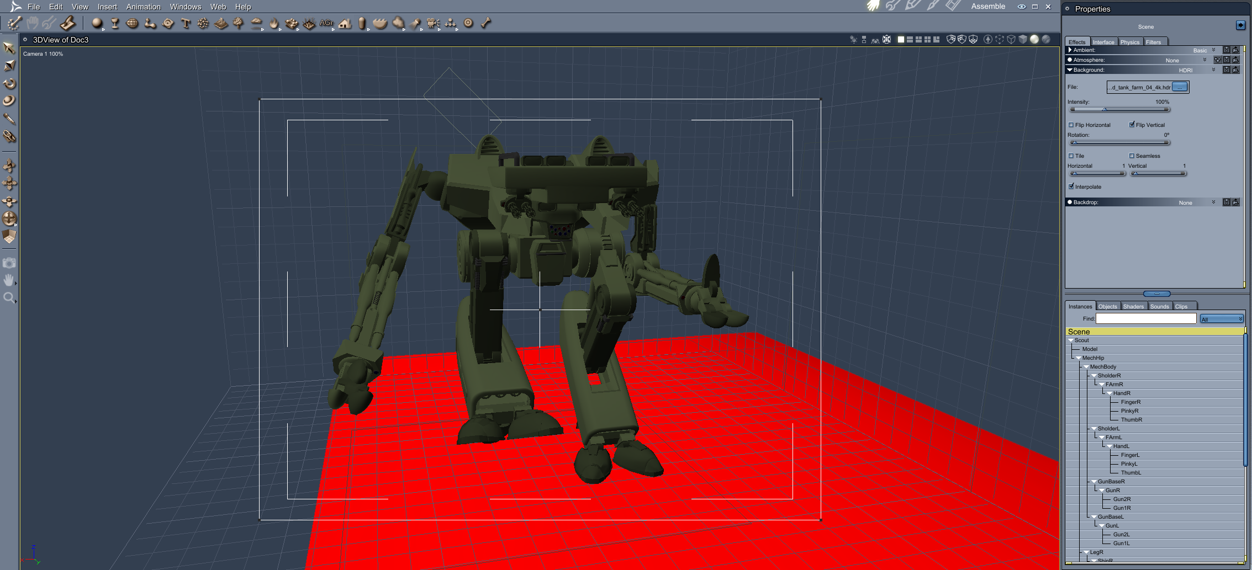Open the Windows menu
Image resolution: width=1252 pixels, height=570 pixels.
pos(186,7)
